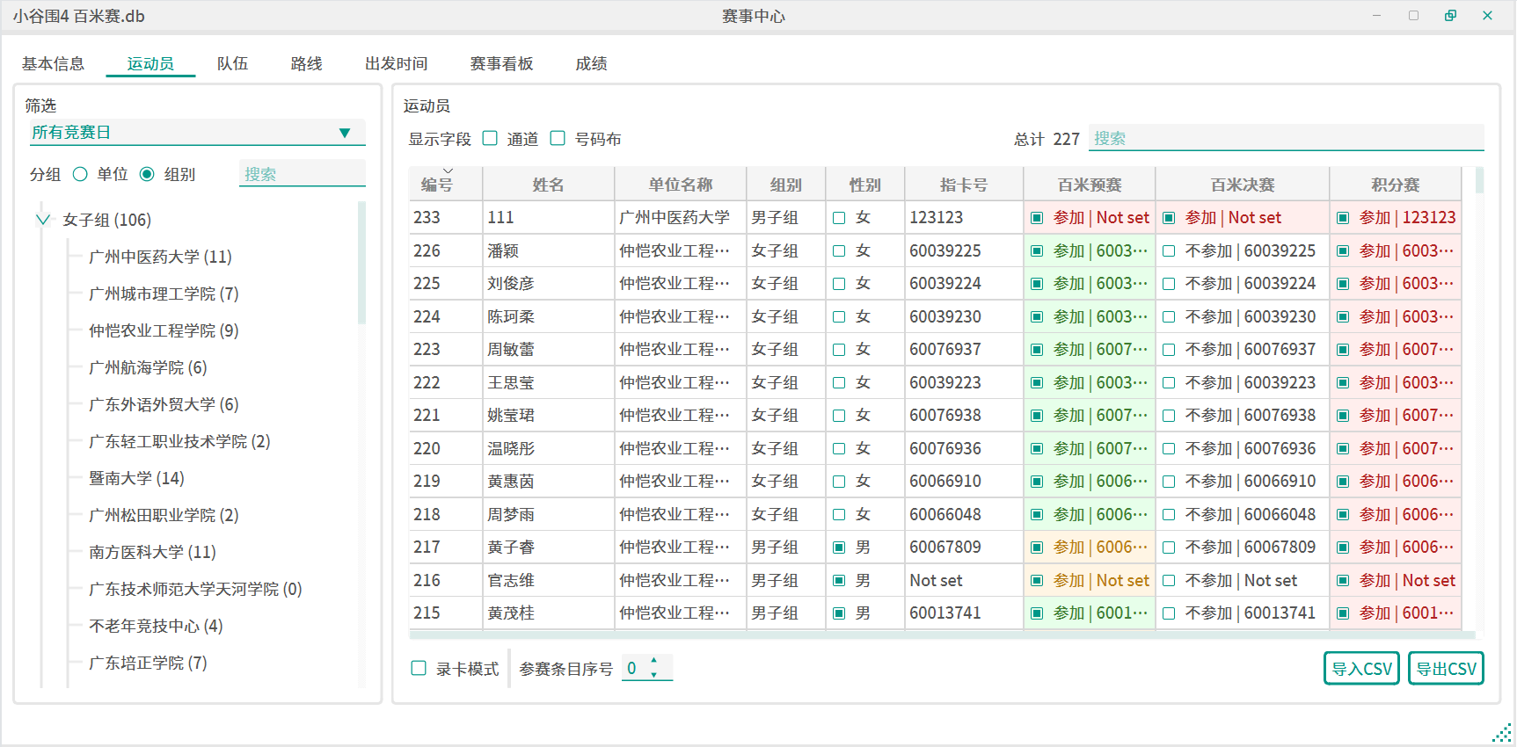This screenshot has width=1517, height=747.
Task: Click the sort arrow above 编号 column header
Action: [448, 171]
